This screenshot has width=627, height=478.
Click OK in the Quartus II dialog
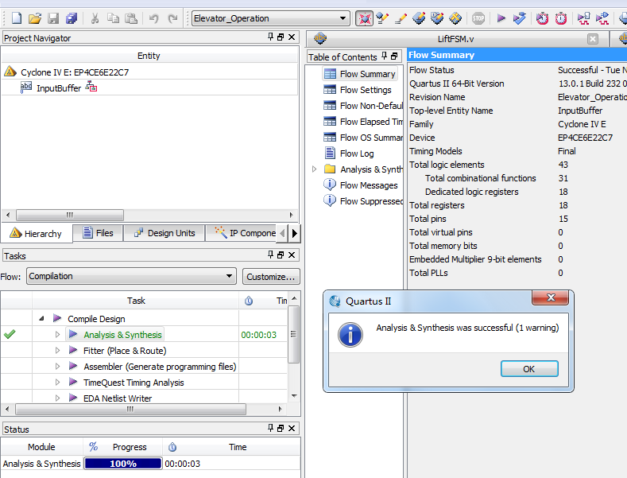point(529,369)
